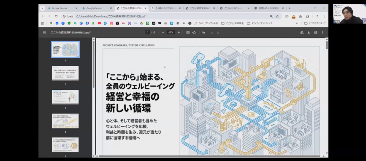The image size is (366, 161).
Task: Switch to the first Google Gemini tab
Action: [61, 8]
